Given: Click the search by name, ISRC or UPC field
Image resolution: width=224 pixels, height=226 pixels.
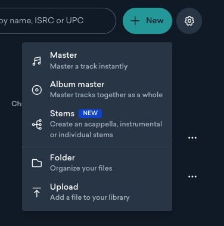Looking at the screenshot, I should [x=58, y=21].
